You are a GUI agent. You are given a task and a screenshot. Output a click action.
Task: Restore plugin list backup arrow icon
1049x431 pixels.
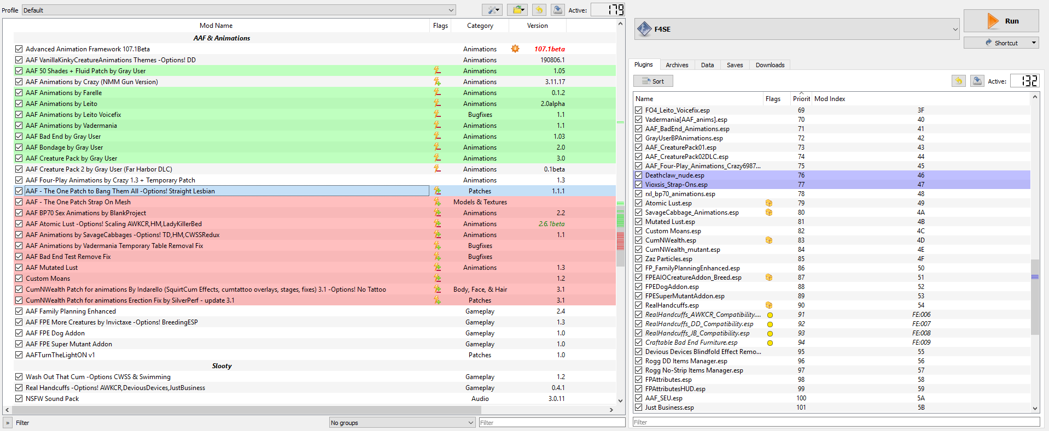(958, 81)
